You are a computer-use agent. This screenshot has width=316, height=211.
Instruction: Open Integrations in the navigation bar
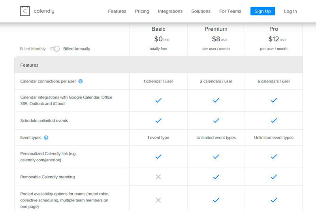pos(170,11)
